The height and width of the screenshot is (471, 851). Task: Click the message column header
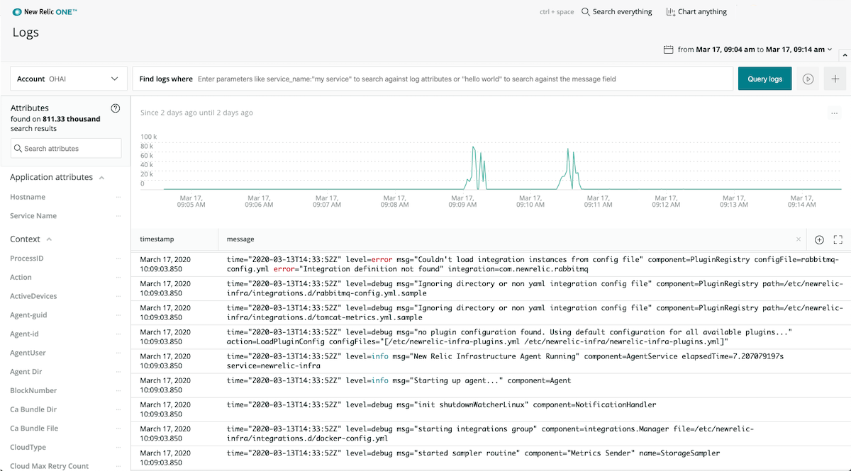(x=240, y=239)
